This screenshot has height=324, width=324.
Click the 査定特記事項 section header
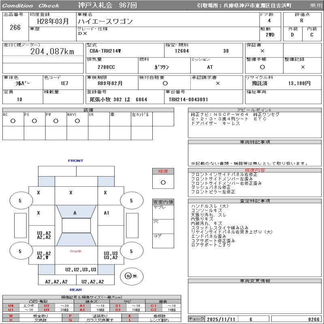pos(255,201)
